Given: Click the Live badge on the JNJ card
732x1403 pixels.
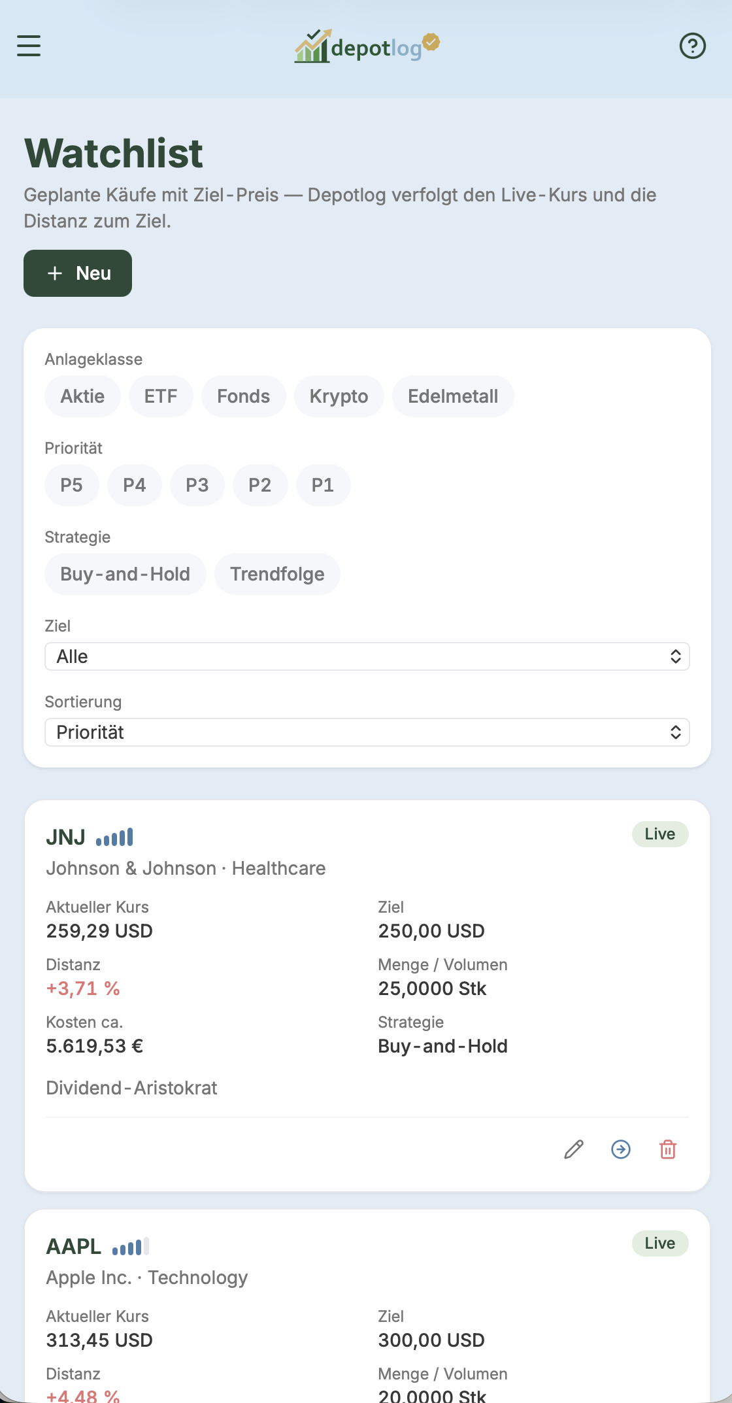Looking at the screenshot, I should click(660, 834).
